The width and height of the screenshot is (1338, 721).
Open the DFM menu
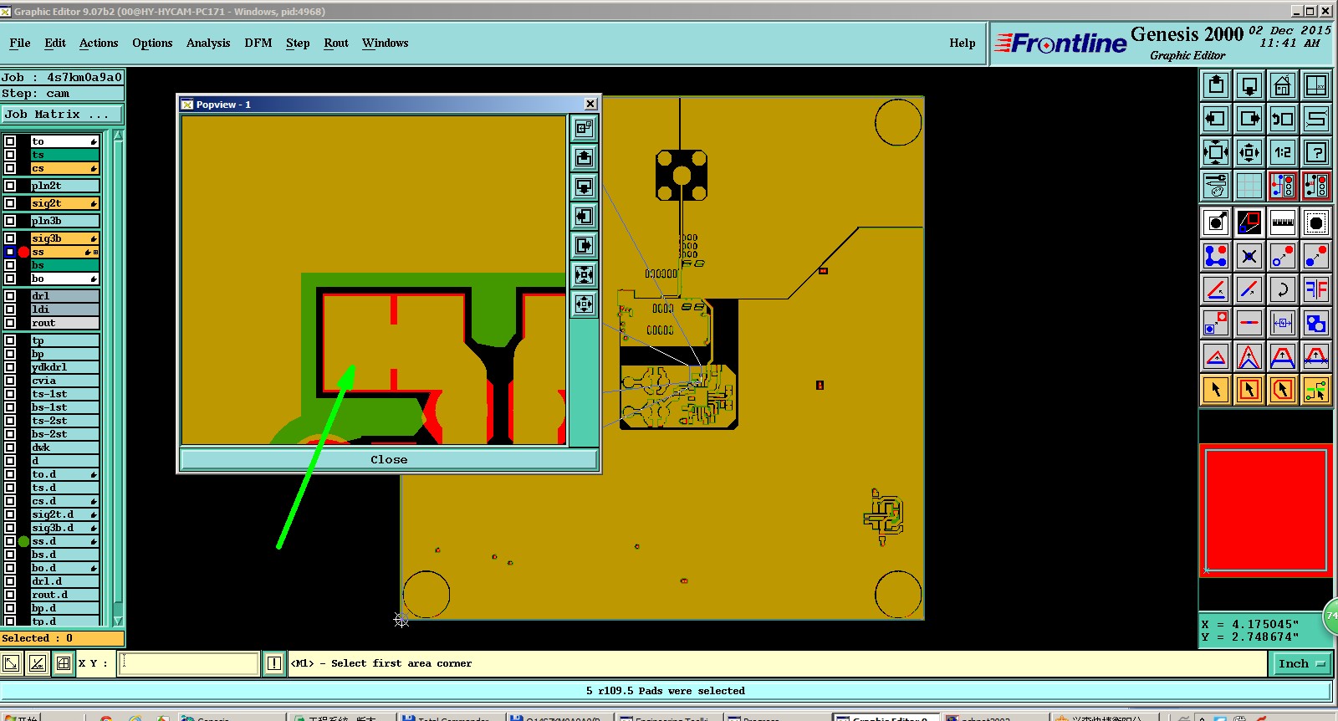(x=258, y=43)
